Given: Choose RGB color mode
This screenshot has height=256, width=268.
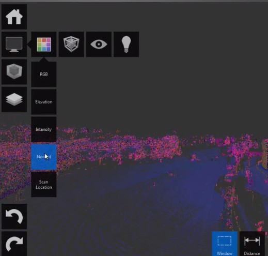Looking at the screenshot, I should point(44,74).
